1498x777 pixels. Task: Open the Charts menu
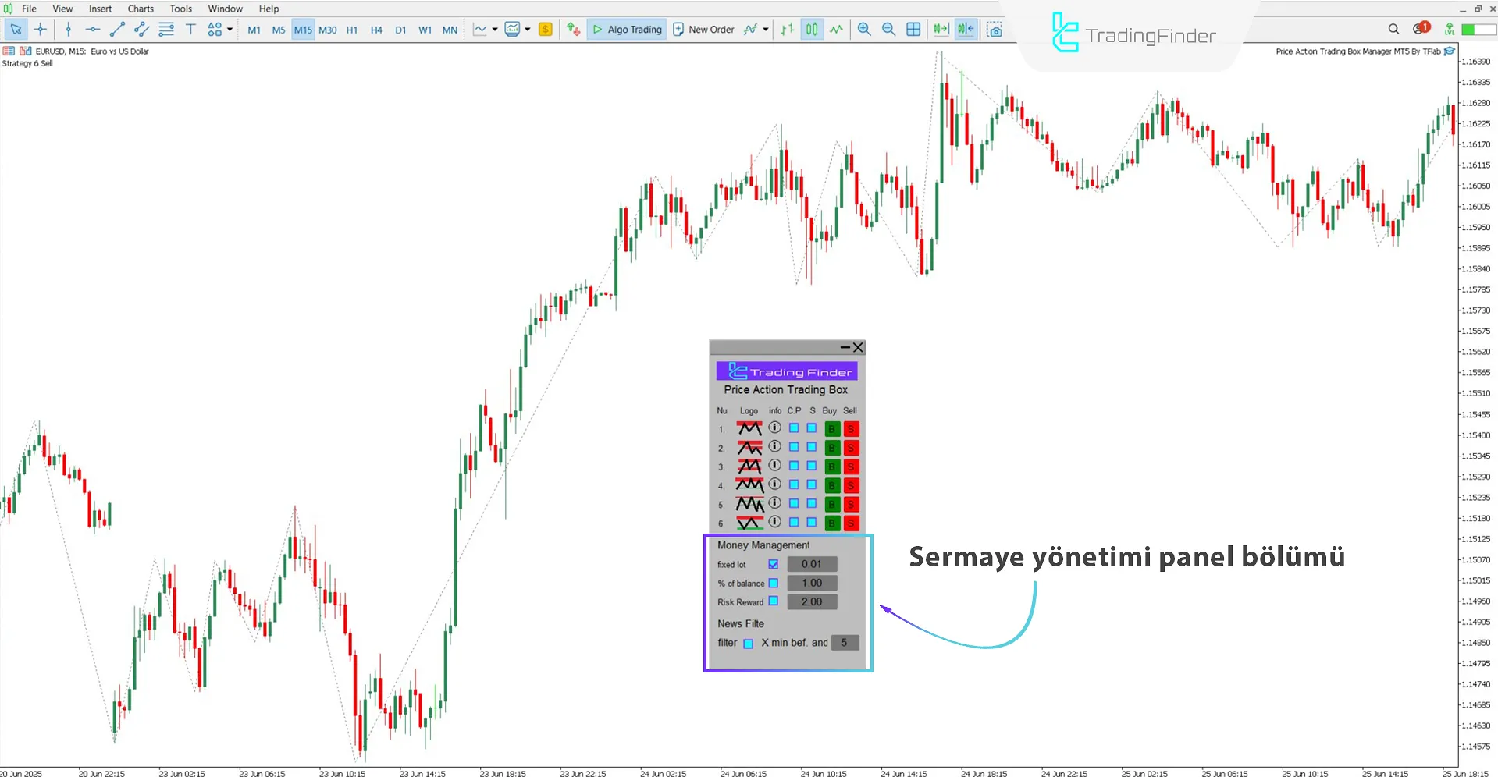tap(140, 9)
